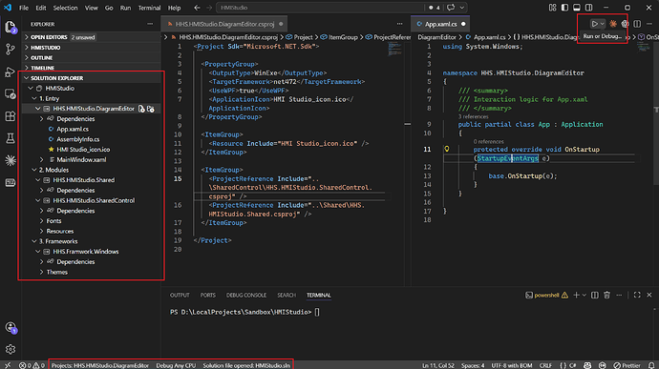Click the Debug Any CPU configuration status
Viewport: 659px width, 369px height.
pos(176,365)
